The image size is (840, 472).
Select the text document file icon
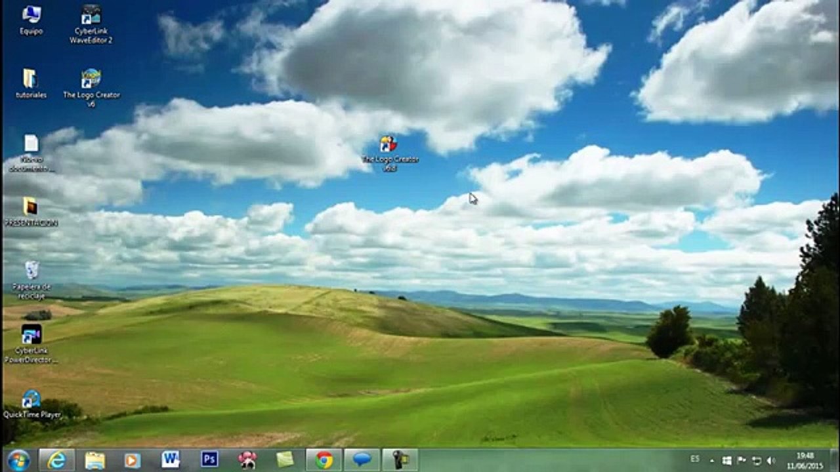(x=31, y=153)
